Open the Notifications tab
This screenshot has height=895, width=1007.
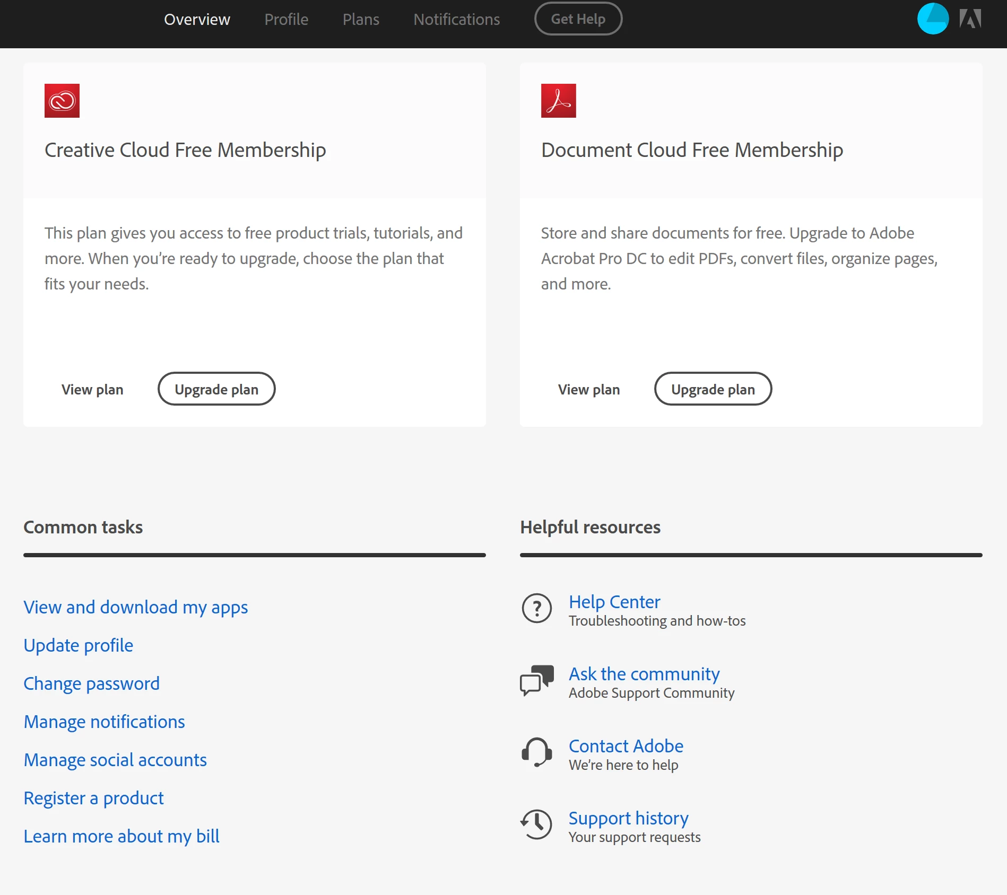(x=456, y=19)
